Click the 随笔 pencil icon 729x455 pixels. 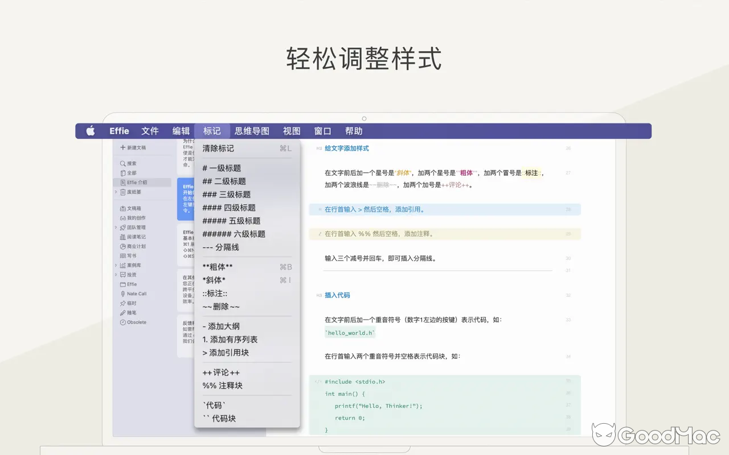122,313
